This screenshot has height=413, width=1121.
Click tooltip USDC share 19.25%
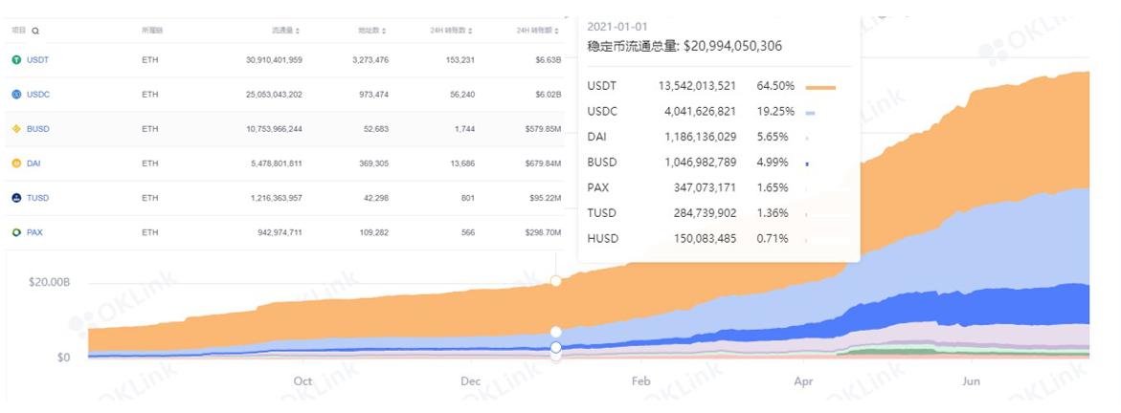(x=775, y=112)
